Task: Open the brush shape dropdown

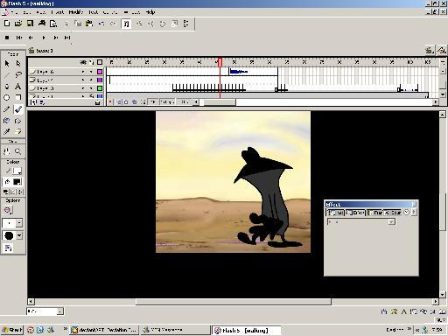Action: [x=19, y=235]
